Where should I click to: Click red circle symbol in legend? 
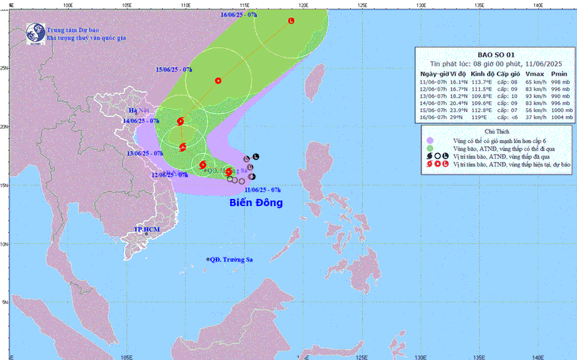[437, 164]
